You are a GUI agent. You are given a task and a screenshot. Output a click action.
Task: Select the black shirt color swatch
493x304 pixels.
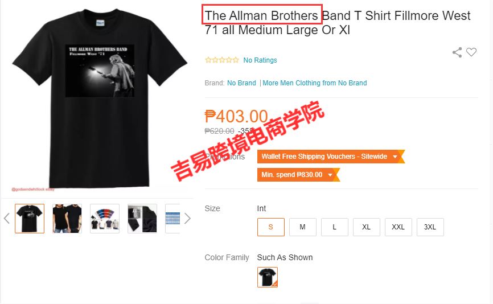point(268,277)
